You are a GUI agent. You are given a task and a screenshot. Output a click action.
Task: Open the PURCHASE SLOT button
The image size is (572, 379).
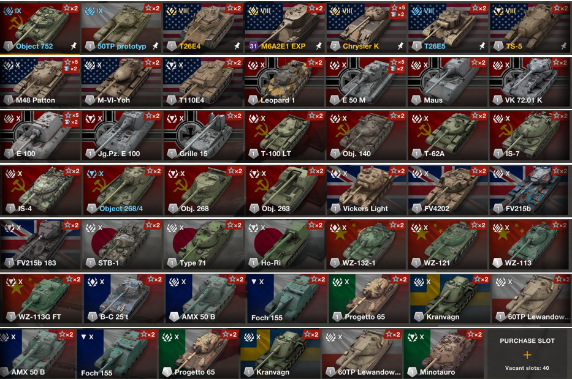527,354
